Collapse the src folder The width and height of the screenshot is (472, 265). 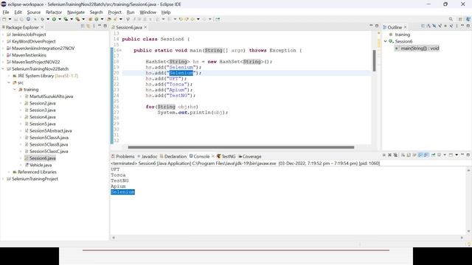pyautogui.click(x=9, y=82)
